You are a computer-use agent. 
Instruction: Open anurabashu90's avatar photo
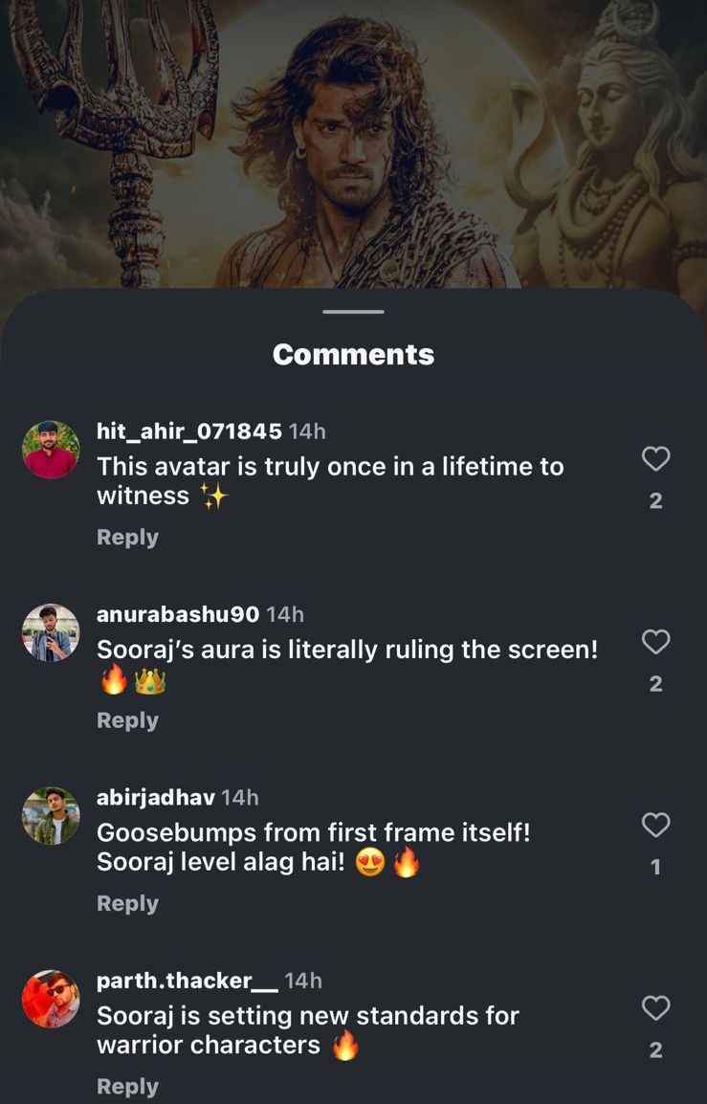coord(51,632)
